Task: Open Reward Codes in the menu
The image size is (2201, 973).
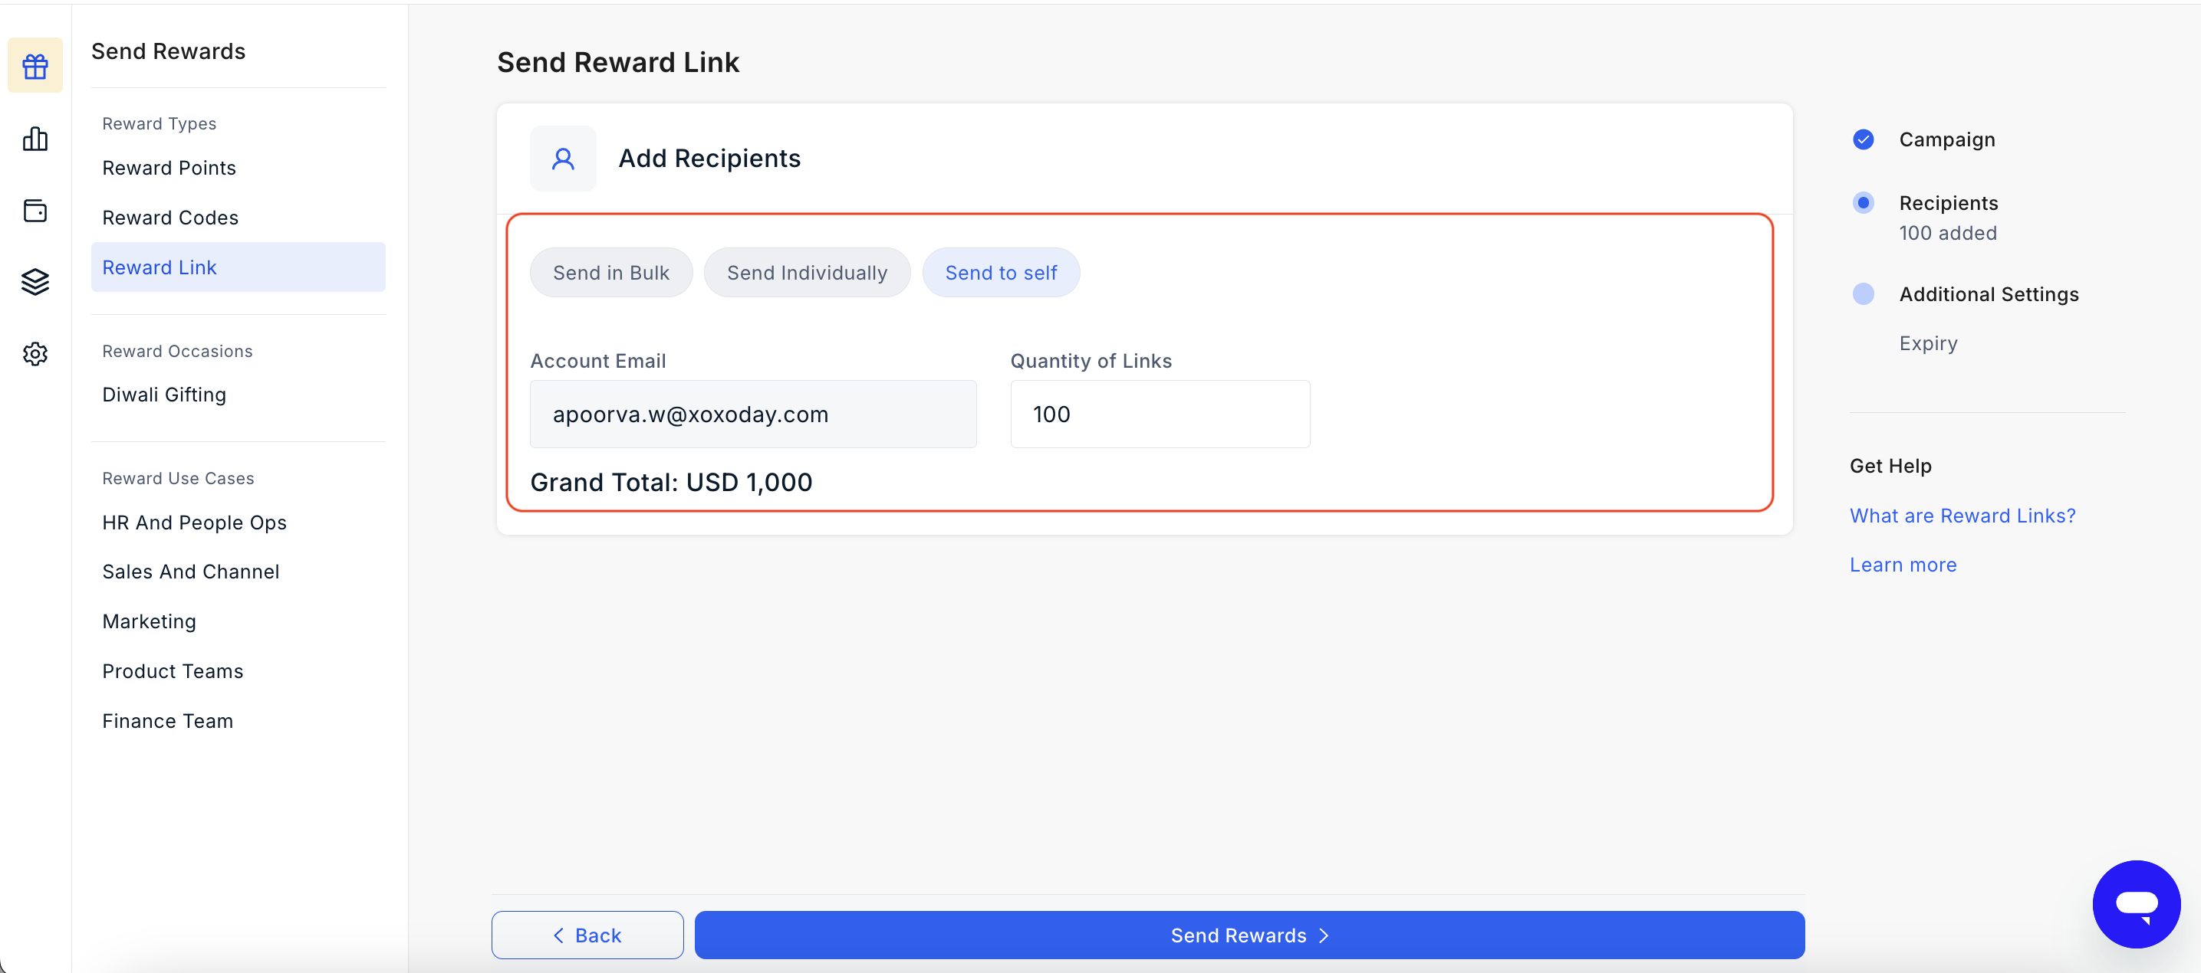Action: pos(170,218)
